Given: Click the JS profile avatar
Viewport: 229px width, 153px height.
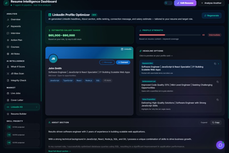Looking at the screenshot, I should (53, 59).
